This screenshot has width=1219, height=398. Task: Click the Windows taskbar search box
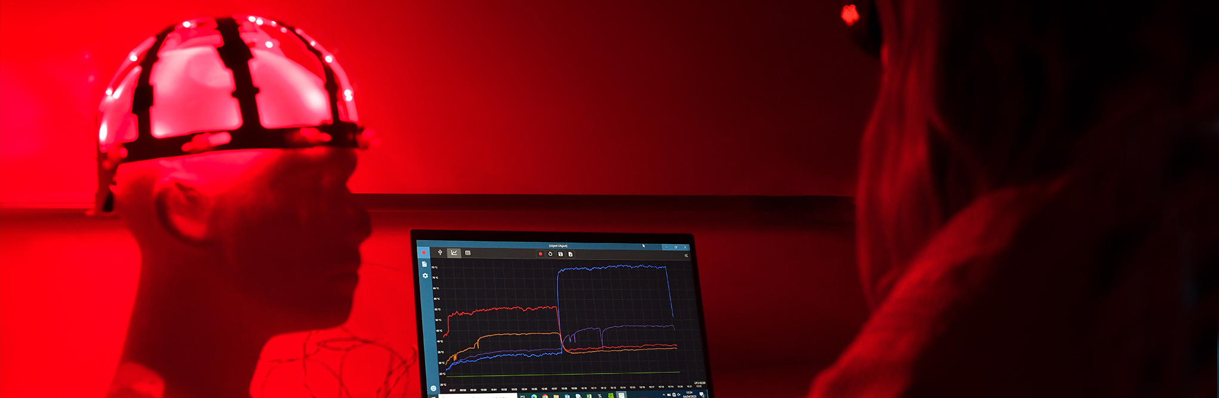click(x=478, y=396)
